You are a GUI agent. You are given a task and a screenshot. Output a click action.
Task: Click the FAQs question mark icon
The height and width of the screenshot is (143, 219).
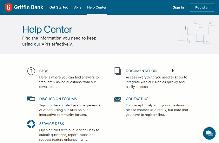pyautogui.click(x=31, y=71)
